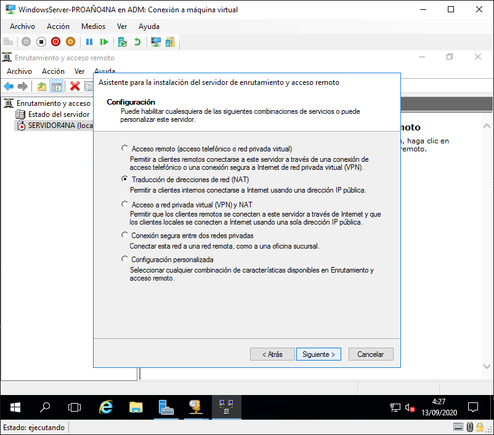Open Acción menu in Enrutamiento window
494x435 pixels.
pos(53,71)
